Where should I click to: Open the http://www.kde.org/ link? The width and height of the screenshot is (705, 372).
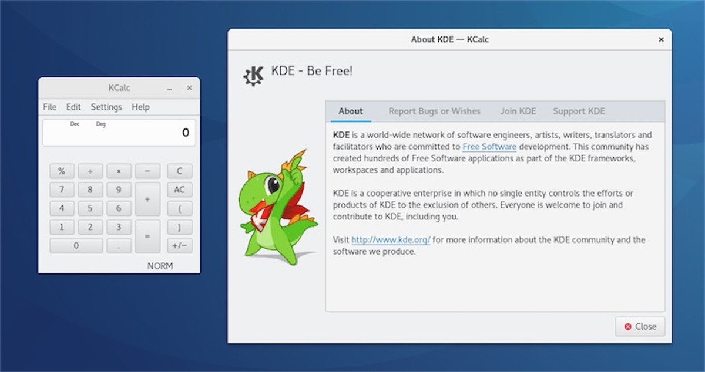click(x=391, y=240)
